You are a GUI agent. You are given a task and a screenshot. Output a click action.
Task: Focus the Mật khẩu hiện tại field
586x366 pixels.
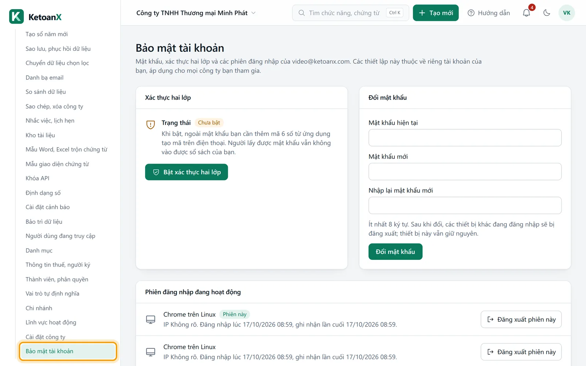(x=465, y=138)
